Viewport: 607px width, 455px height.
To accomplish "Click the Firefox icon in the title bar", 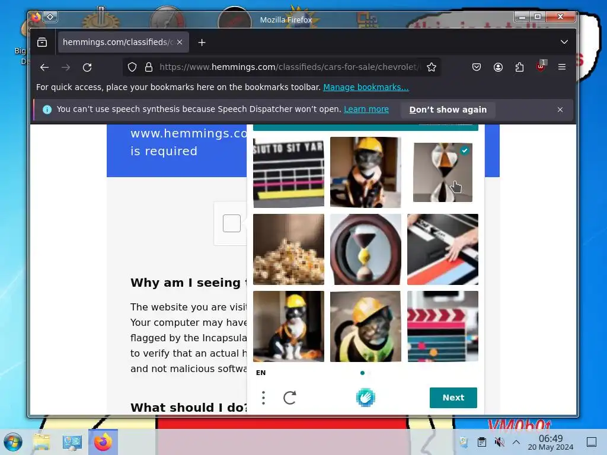I will [36, 17].
